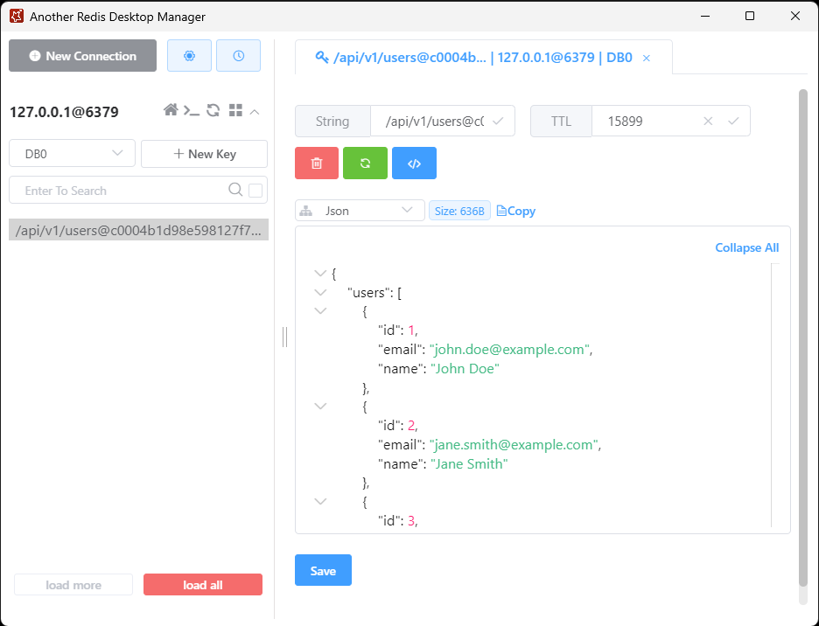
Task: Open the Redis console terminal icon
Action: [191, 111]
